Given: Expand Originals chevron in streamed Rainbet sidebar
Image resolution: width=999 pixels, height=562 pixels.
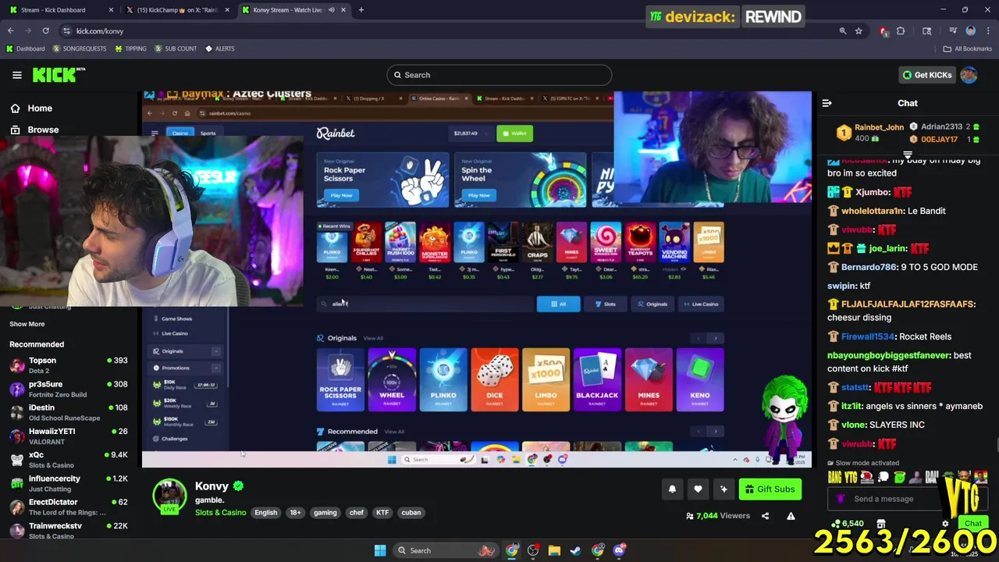Looking at the screenshot, I should (x=215, y=351).
